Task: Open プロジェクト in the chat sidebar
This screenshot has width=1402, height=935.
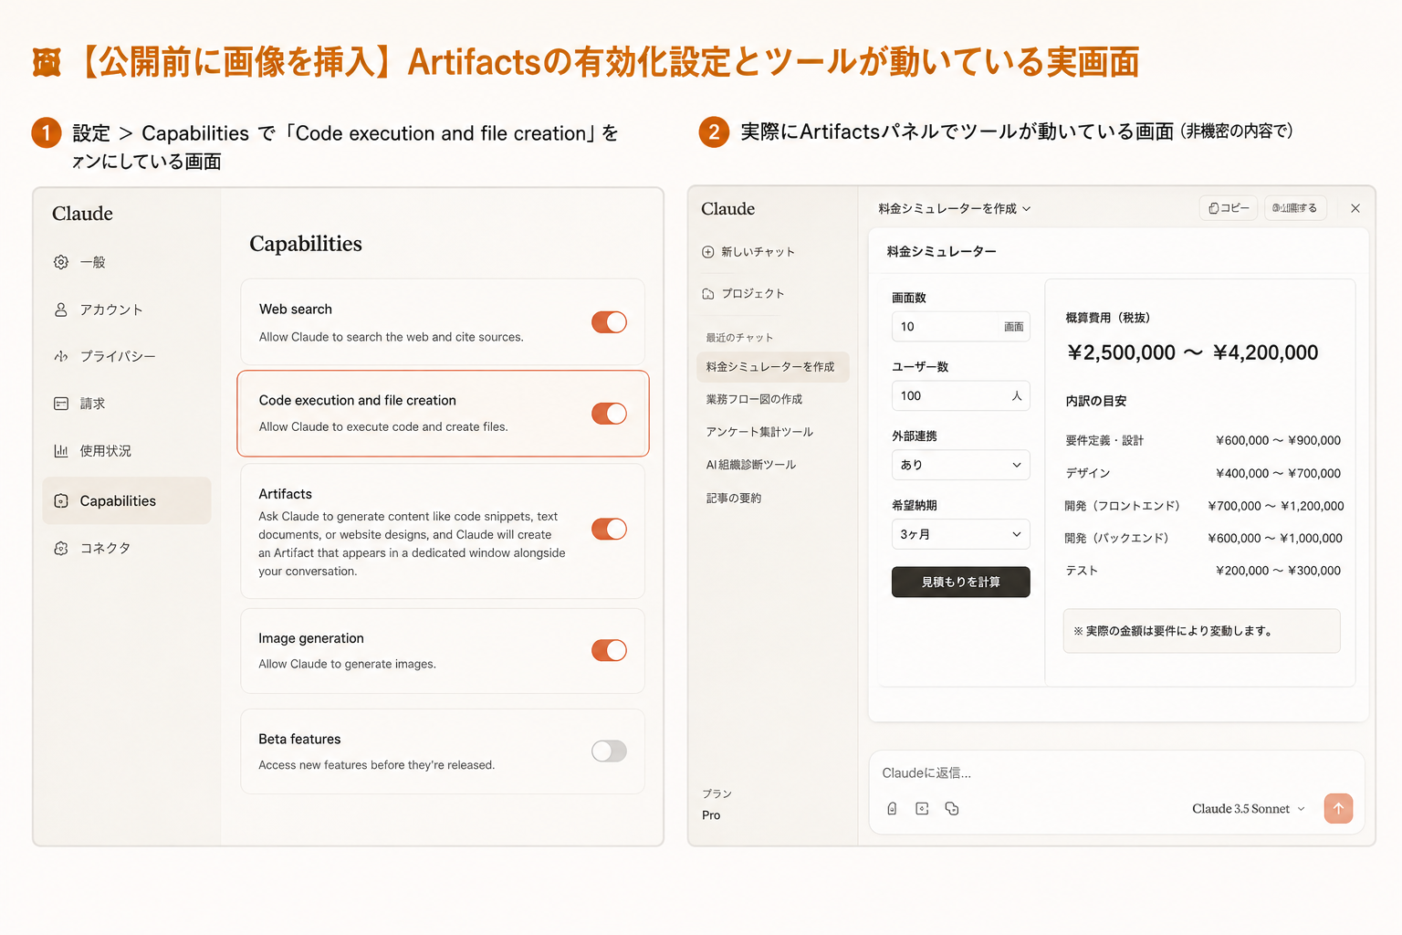Action: coord(744,294)
